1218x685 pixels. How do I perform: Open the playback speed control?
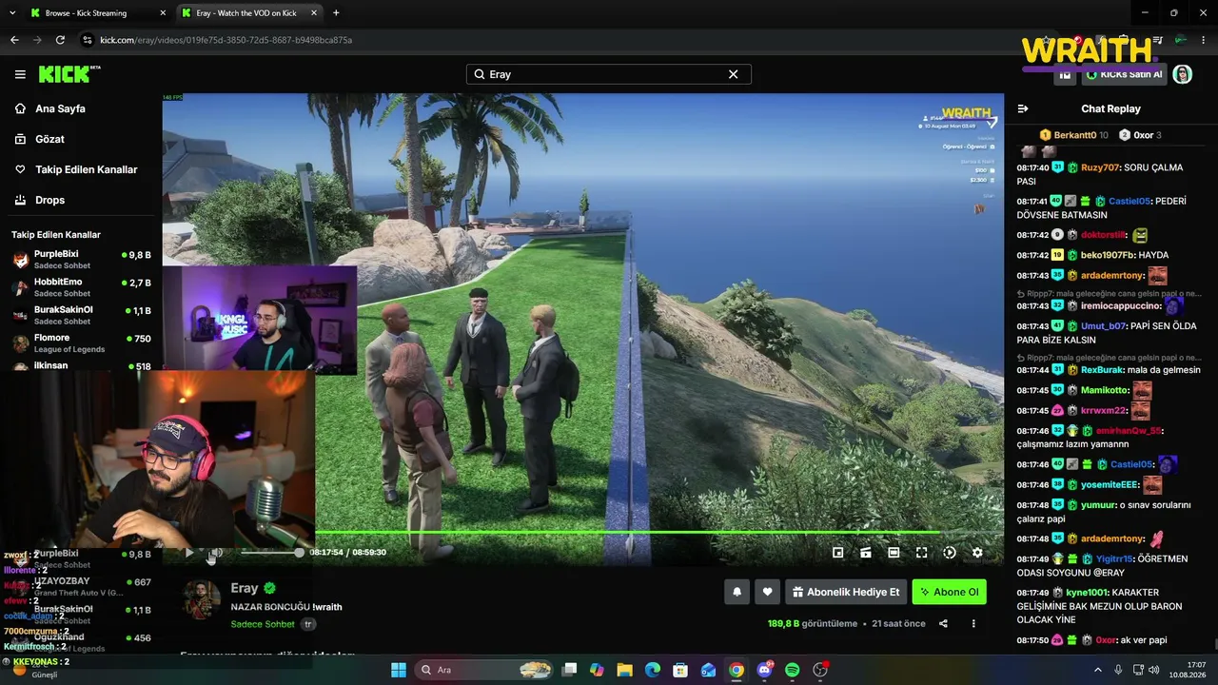click(950, 552)
